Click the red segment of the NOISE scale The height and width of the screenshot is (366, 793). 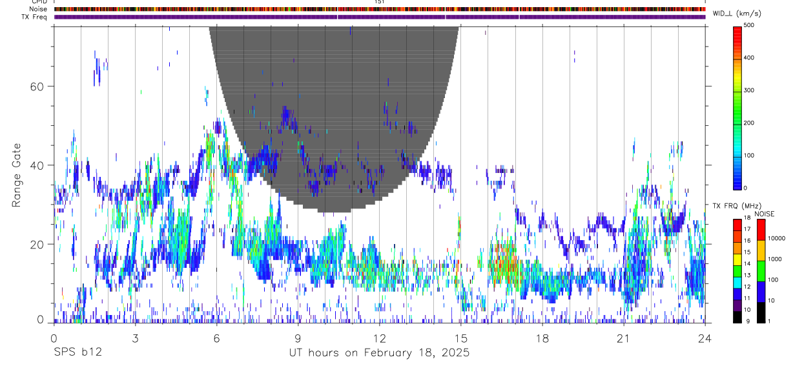click(762, 229)
